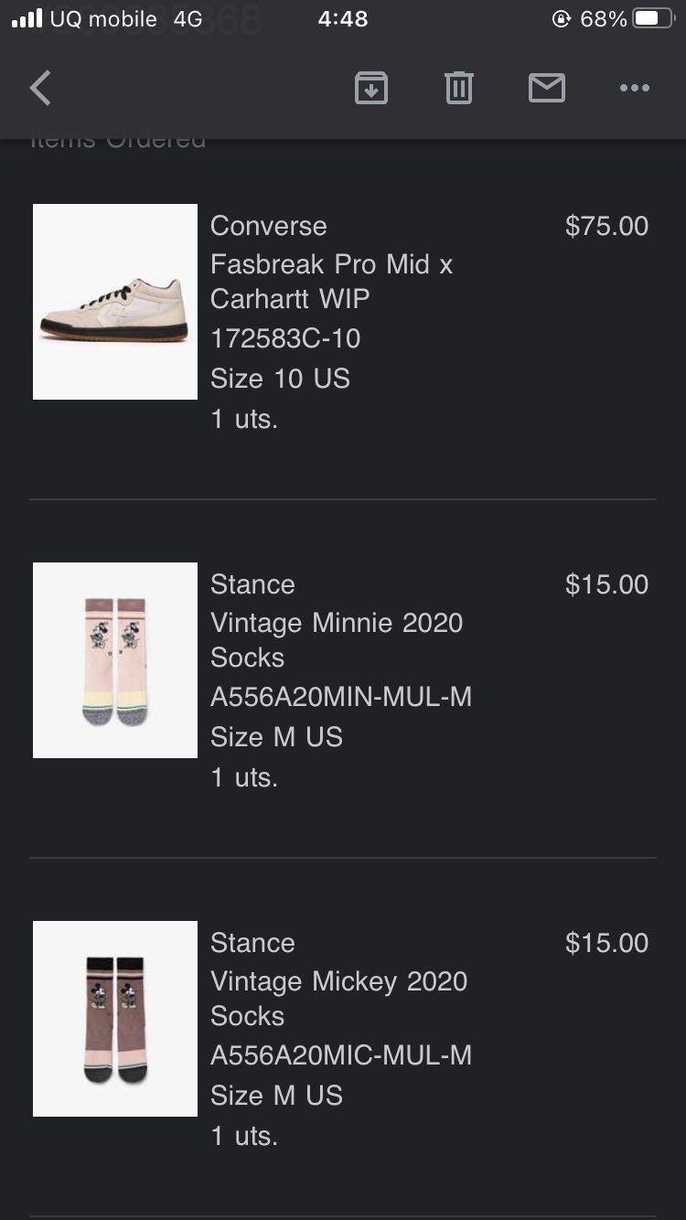Open the Vintage Minnie socks image
The image size is (686, 1220).
pos(115,660)
